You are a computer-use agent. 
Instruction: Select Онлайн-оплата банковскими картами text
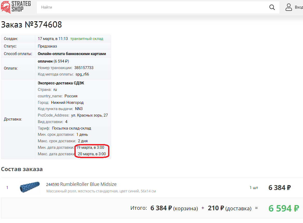tap(72, 54)
